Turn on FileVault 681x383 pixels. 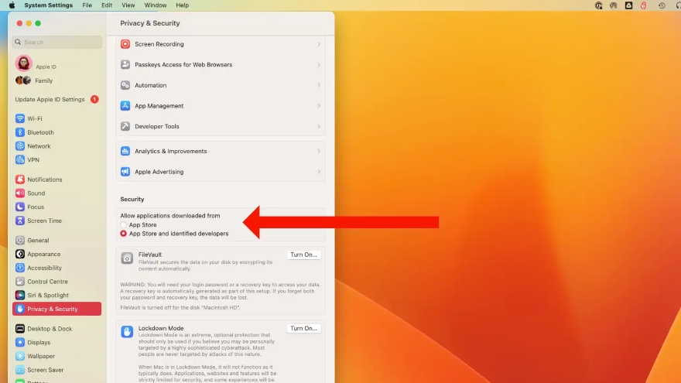[303, 255]
